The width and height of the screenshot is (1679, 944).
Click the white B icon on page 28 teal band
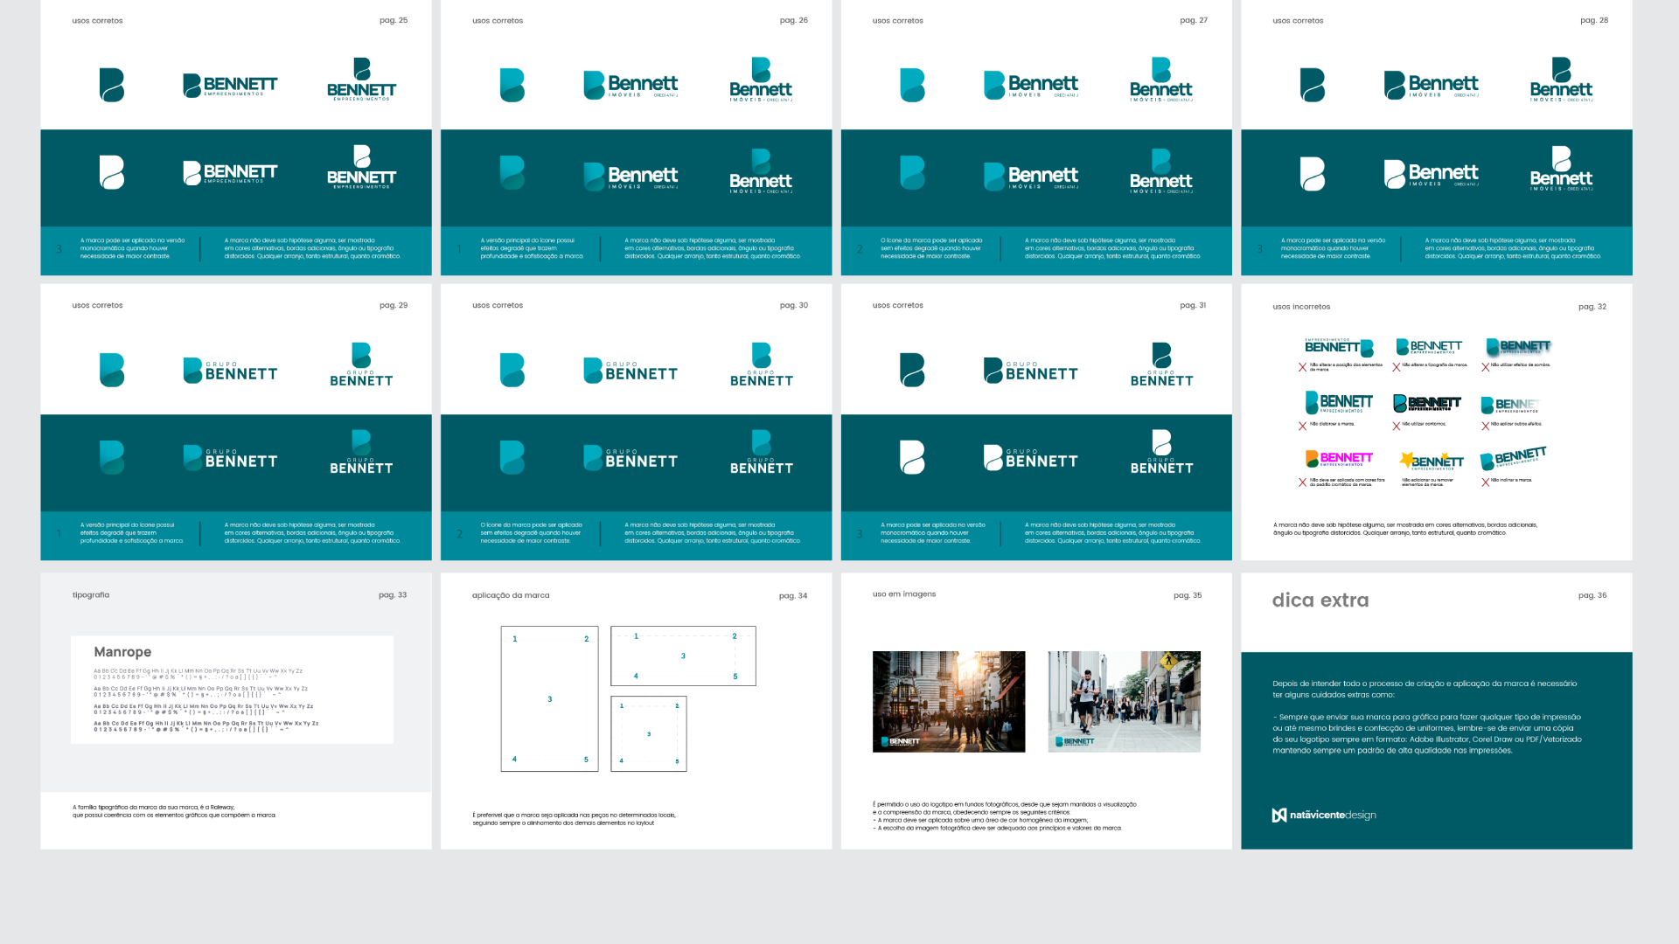[x=1312, y=173]
